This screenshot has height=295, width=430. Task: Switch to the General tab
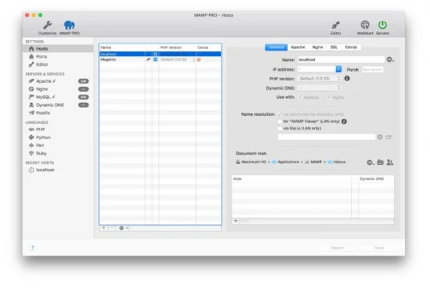pyautogui.click(x=276, y=47)
